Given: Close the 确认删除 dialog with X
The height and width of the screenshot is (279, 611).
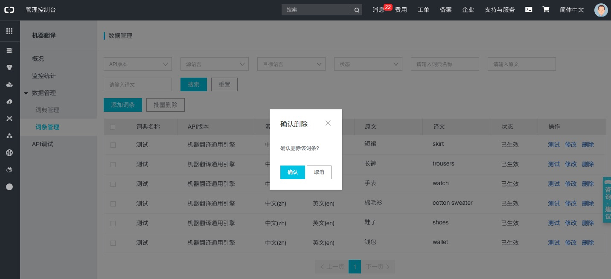Looking at the screenshot, I should [x=328, y=123].
